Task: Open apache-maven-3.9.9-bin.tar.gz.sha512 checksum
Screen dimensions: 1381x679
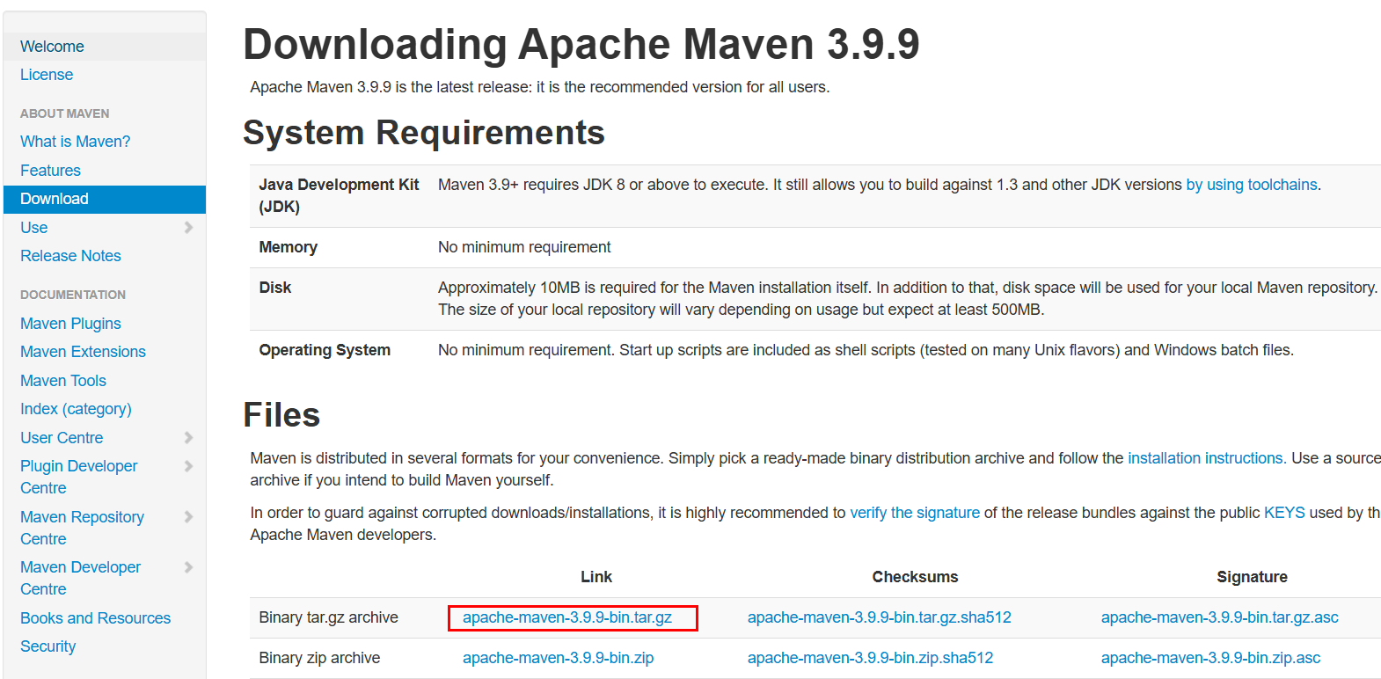Action: (880, 617)
